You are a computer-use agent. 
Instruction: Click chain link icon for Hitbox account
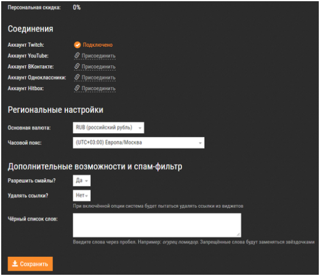(77, 88)
